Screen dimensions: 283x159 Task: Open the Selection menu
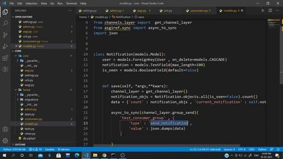click(31, 4)
